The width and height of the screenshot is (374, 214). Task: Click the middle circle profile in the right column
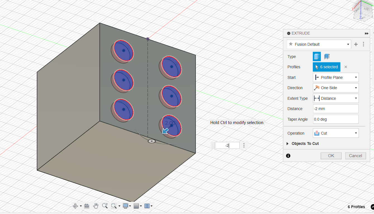coord(171,96)
